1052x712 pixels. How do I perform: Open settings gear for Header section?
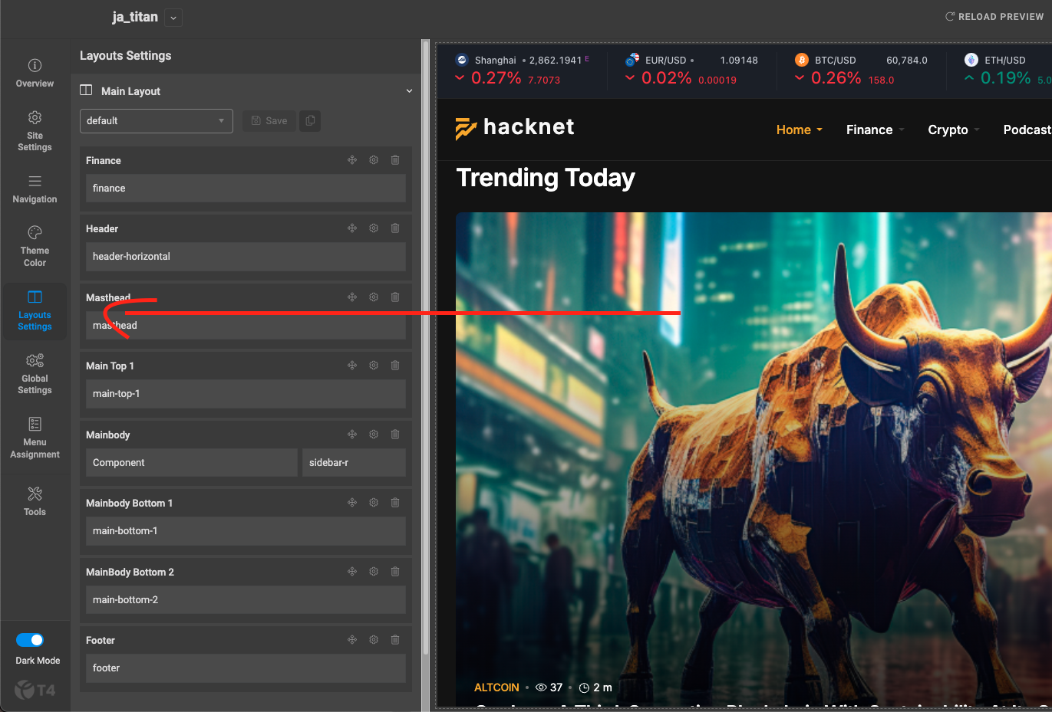[x=374, y=228]
